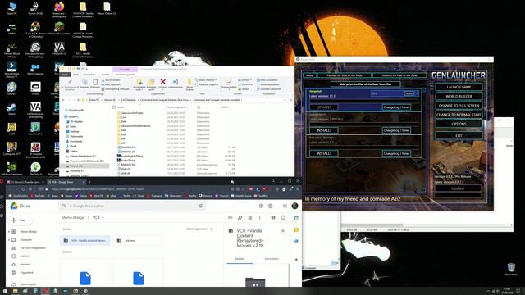Open Drive search options filter icon

click(x=200, y=206)
